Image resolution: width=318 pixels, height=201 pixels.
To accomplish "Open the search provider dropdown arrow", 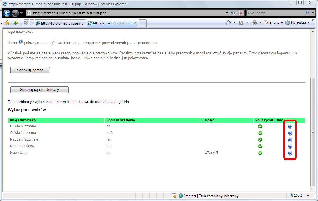I will [313, 13].
